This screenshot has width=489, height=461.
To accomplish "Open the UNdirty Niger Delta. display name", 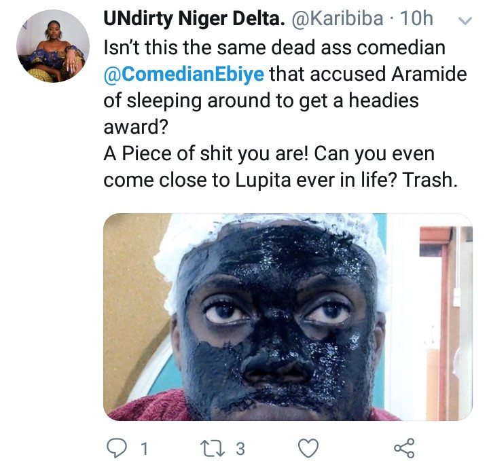I will tap(194, 20).
